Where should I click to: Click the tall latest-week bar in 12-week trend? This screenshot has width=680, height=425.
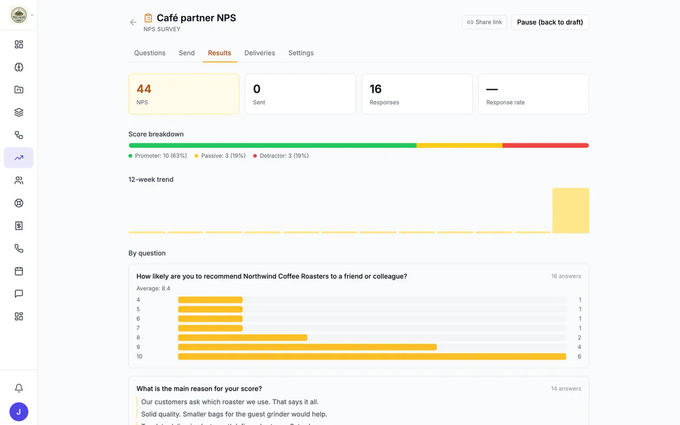571,211
